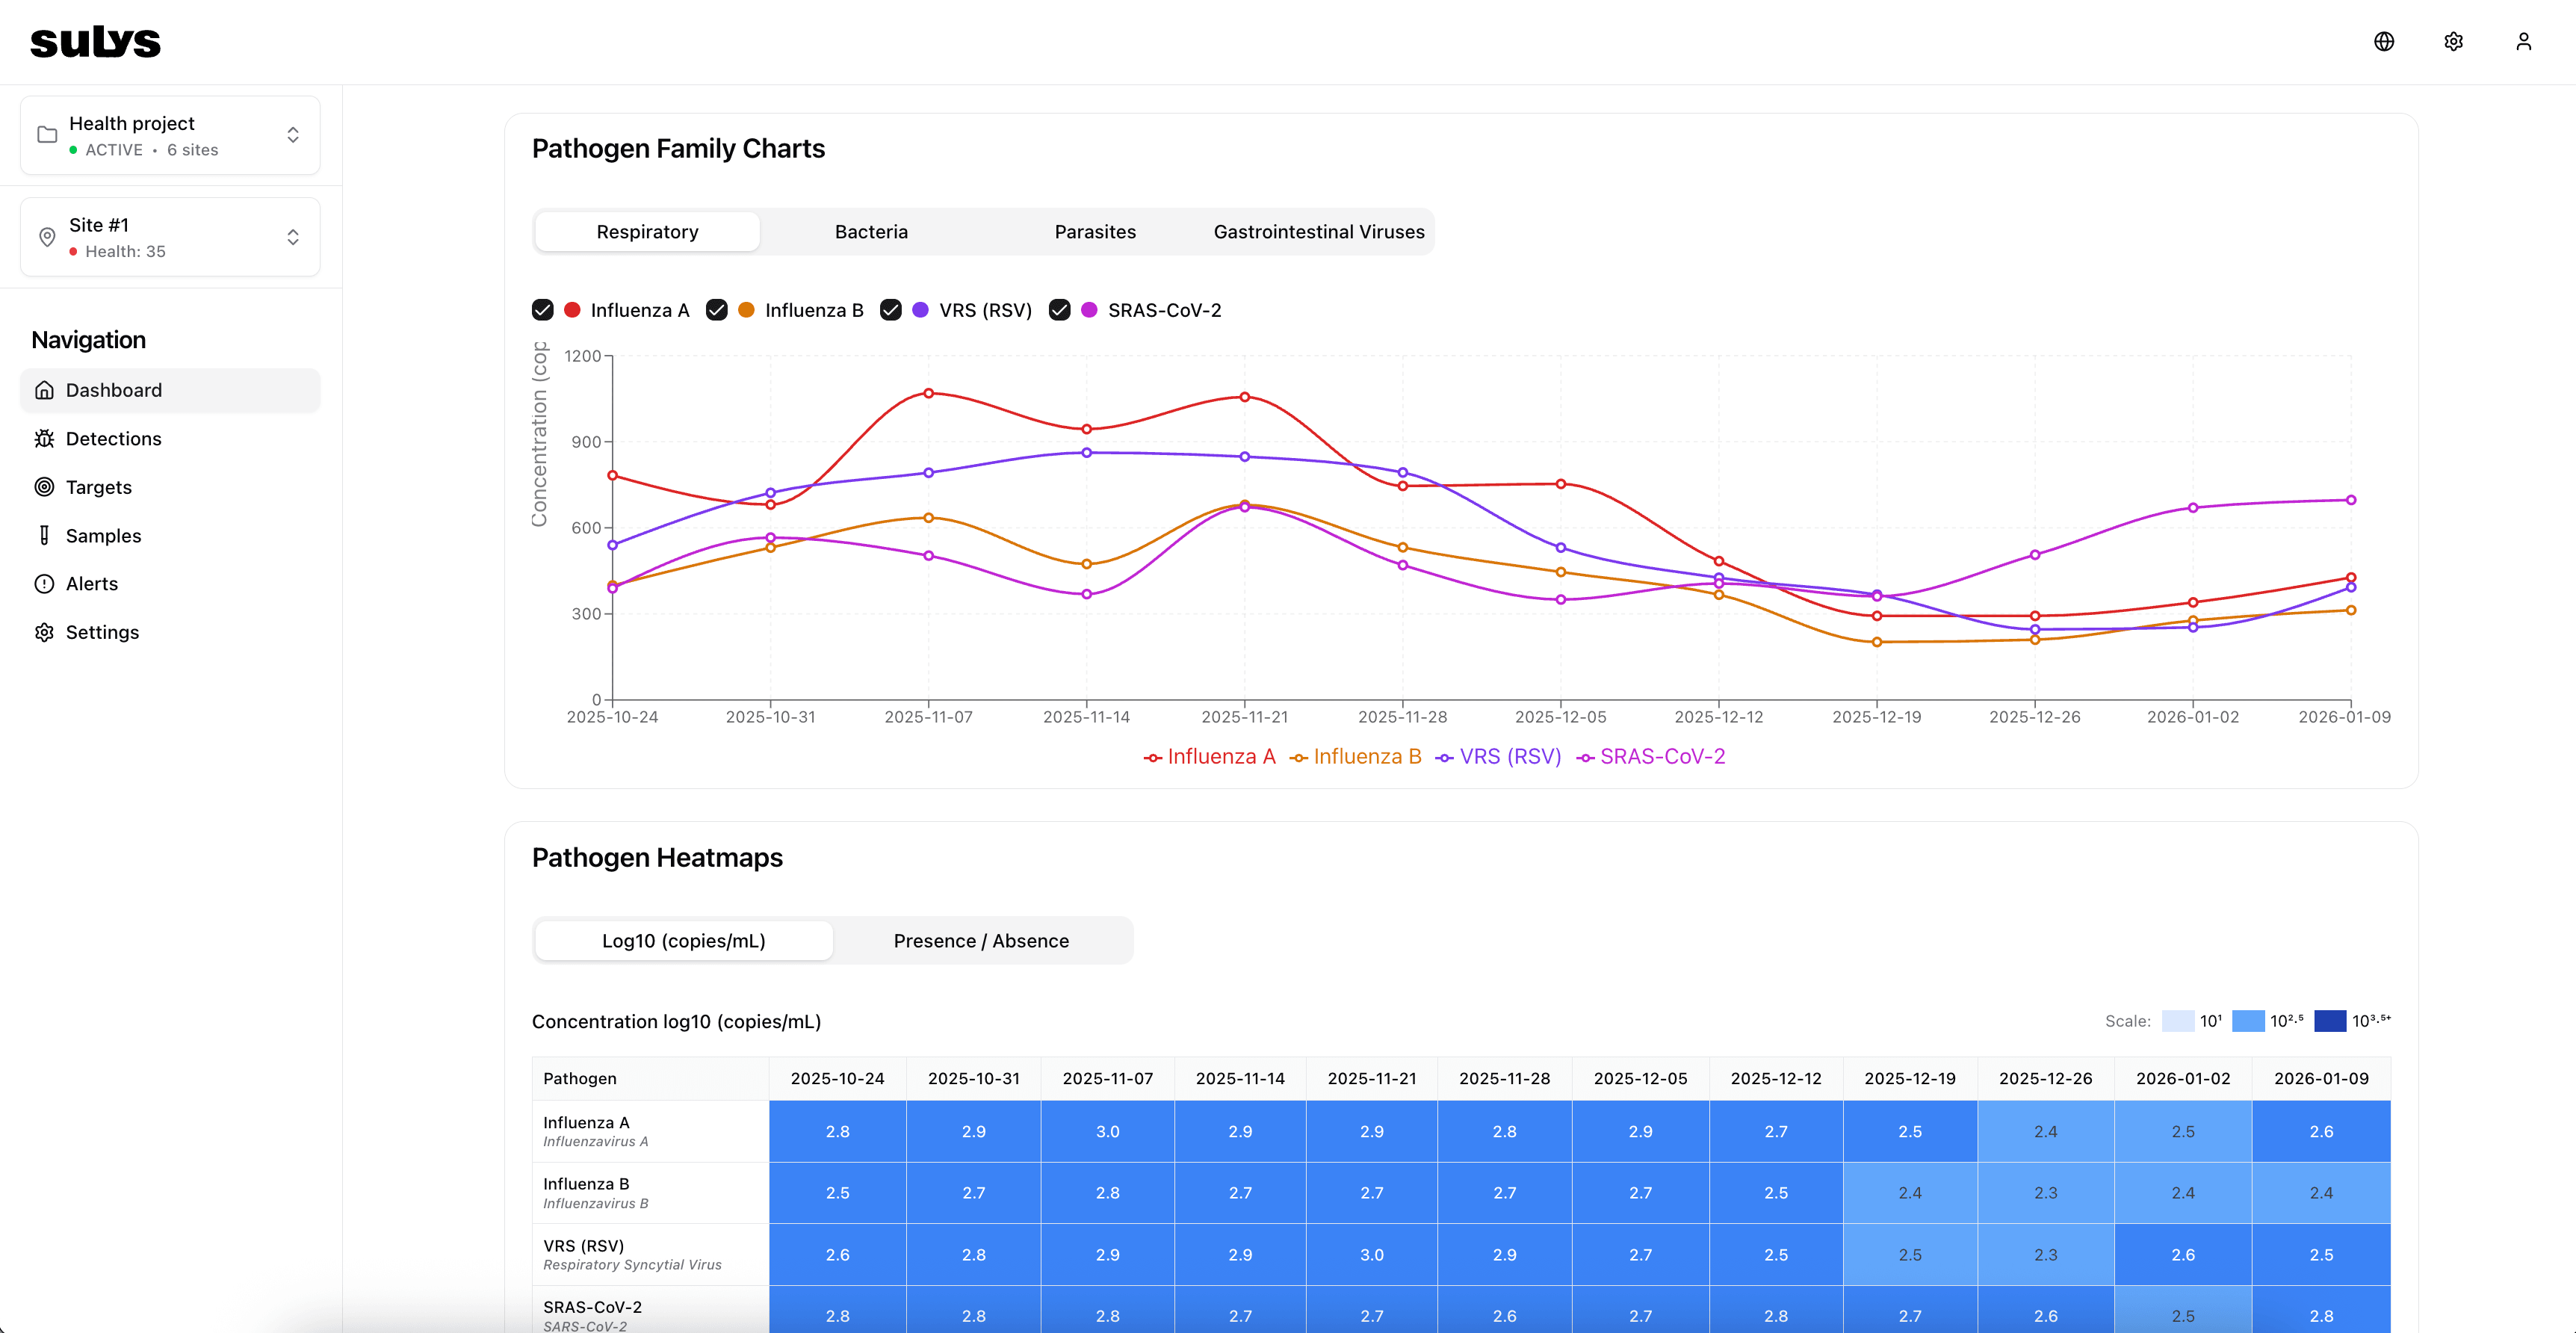Click the header settings gear dropdown
2576x1333 pixels.
point(2453,41)
